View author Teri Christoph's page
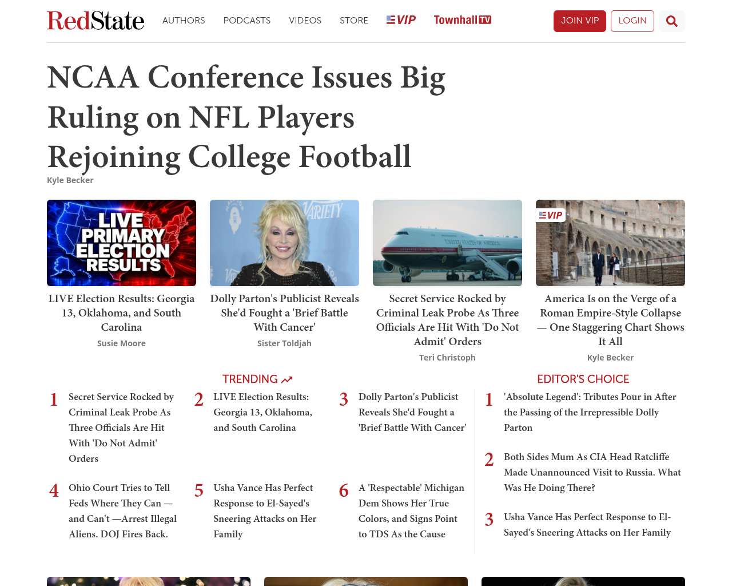 click(x=447, y=358)
